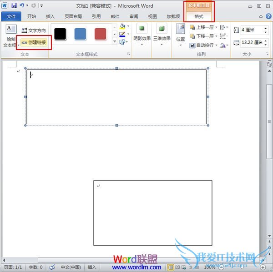Open Shape Outline dropdown arrow
Screen dimensions: 273x272
pyautogui.click(x=128, y=34)
